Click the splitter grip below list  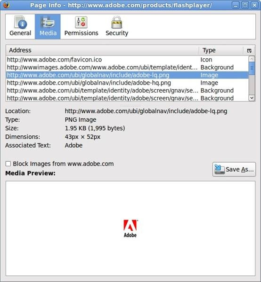pos(130,106)
